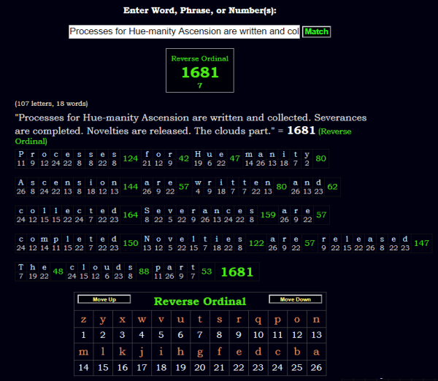Click the word total 147 for released

tap(421, 243)
